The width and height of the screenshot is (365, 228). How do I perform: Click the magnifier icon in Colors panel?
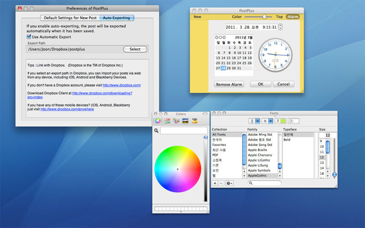pyautogui.click(x=156, y=131)
